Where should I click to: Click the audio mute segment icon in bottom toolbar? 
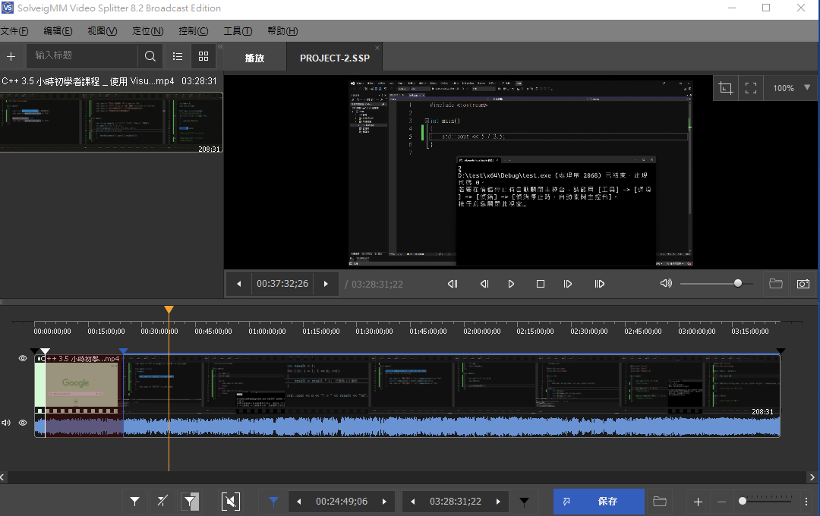tap(231, 501)
